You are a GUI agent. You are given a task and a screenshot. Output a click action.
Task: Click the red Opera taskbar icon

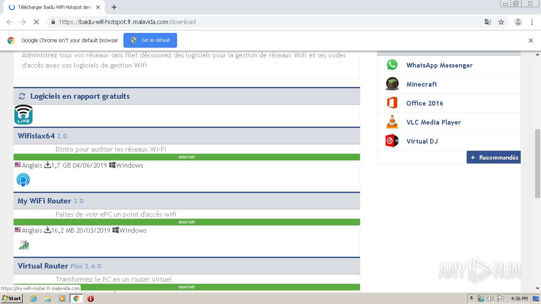(x=90, y=299)
